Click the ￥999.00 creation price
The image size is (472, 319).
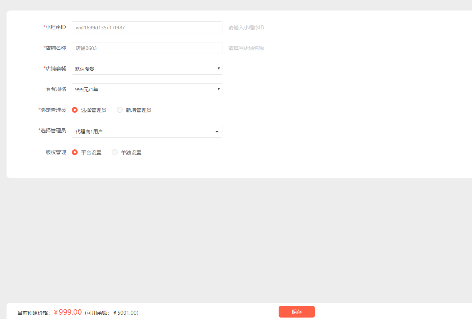(x=68, y=312)
